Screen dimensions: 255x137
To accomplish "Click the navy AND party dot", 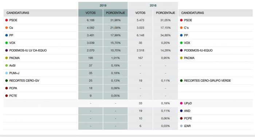I will (x=181, y=111).
